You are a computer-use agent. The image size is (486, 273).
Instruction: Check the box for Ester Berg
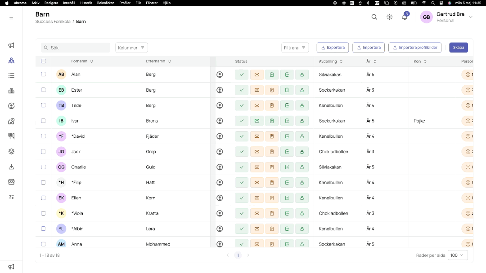pos(43,90)
